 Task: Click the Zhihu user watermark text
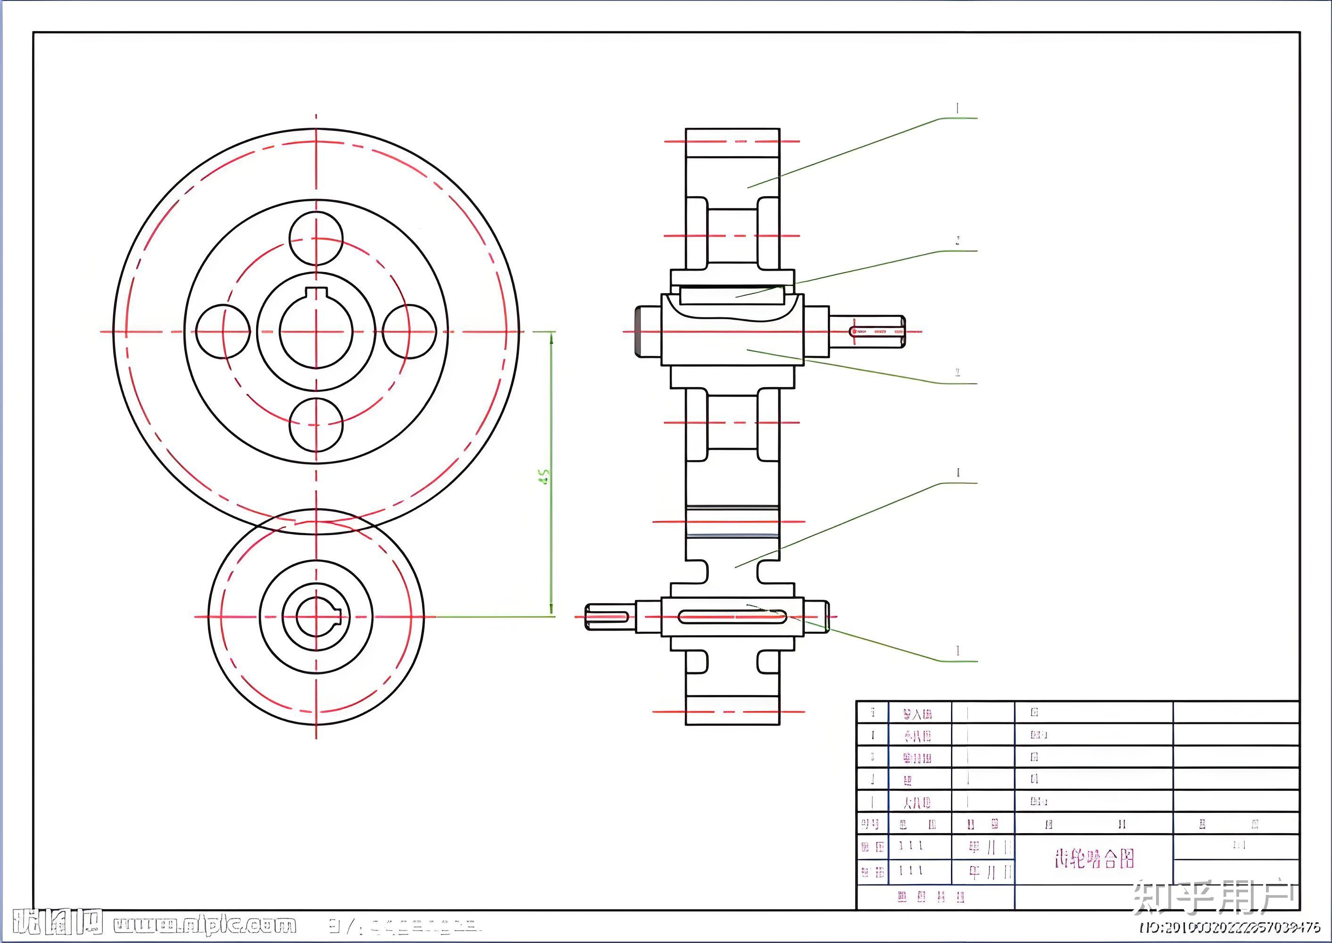coord(1213,898)
